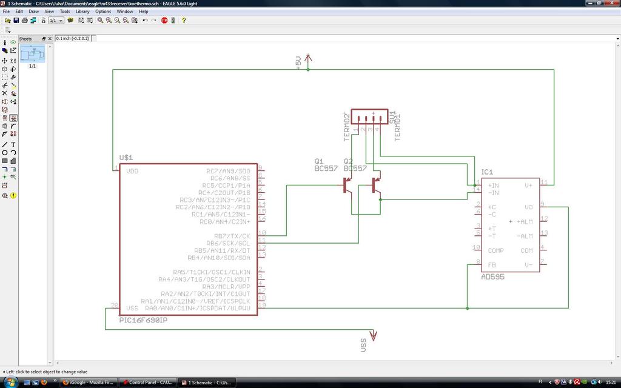Open Help via the question mark icon
The width and height of the screenshot is (621, 388).
click(x=184, y=20)
